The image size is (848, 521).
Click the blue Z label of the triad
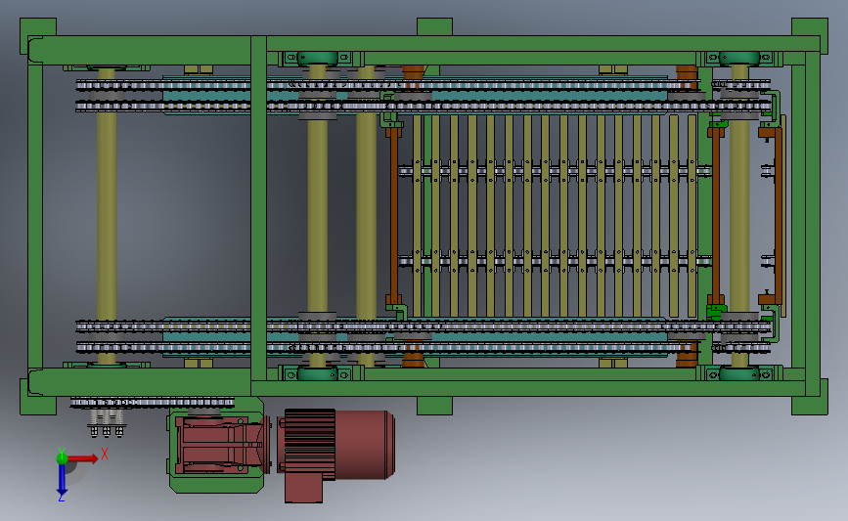pos(61,499)
